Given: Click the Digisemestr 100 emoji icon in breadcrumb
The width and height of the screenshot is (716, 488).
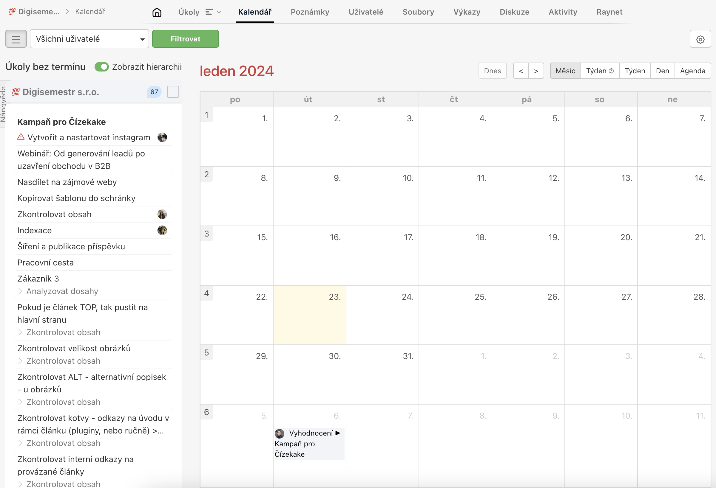Looking at the screenshot, I should [12, 12].
